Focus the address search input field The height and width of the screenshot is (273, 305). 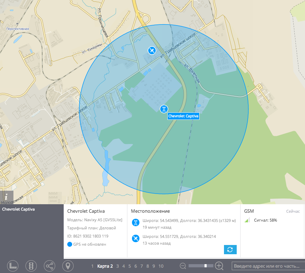[267, 266]
